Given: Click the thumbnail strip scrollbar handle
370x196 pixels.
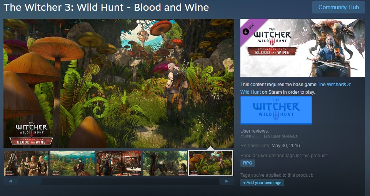Looking at the screenshot, I should click(30, 181).
